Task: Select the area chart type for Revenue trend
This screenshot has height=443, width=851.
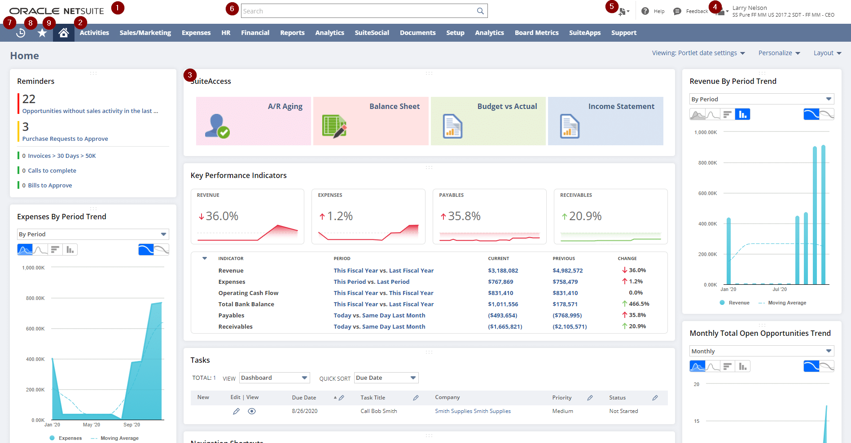Action: 698,114
